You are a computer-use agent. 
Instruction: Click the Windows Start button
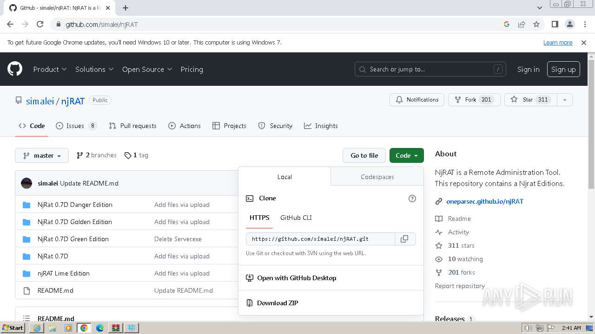click(x=13, y=328)
